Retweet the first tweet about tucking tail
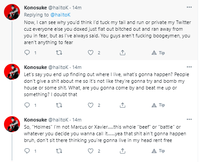This screenshot has width=199, height=162. pos(59,53)
